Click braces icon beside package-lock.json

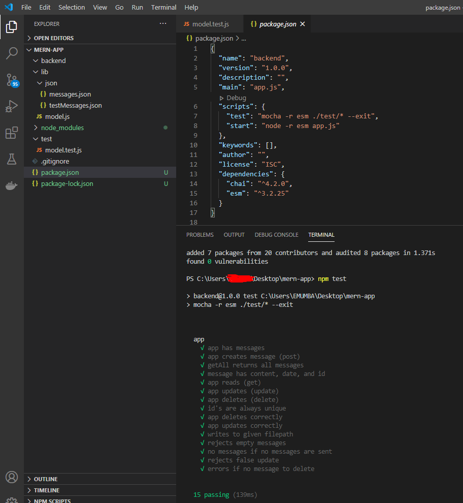pyautogui.click(x=35, y=183)
